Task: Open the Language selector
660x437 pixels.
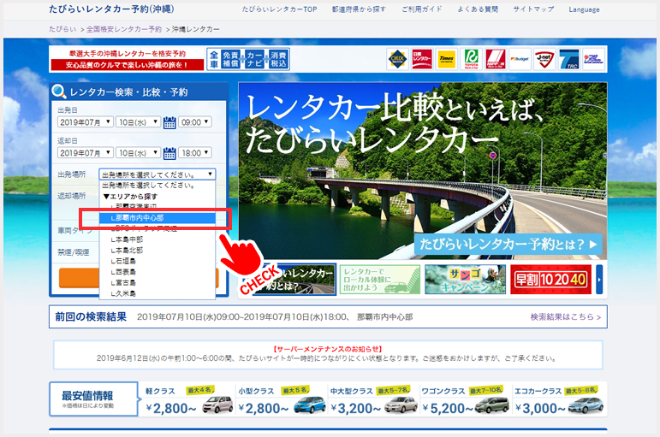Action: tap(584, 9)
